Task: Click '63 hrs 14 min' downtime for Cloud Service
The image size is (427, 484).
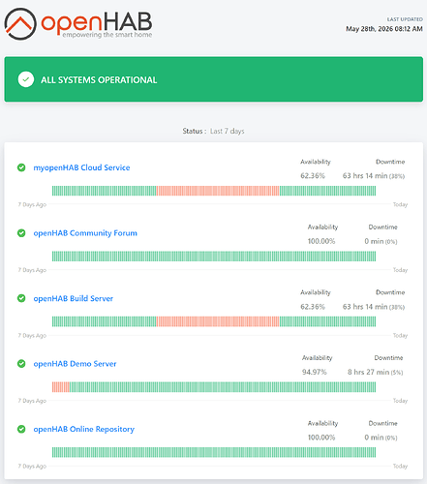Action: [365, 176]
